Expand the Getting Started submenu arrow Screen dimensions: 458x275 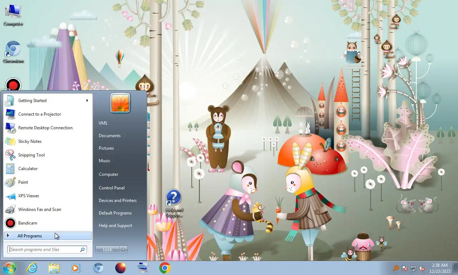[x=87, y=101]
